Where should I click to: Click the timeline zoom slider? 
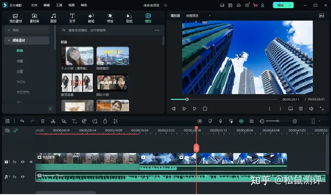pyautogui.click(x=278, y=121)
